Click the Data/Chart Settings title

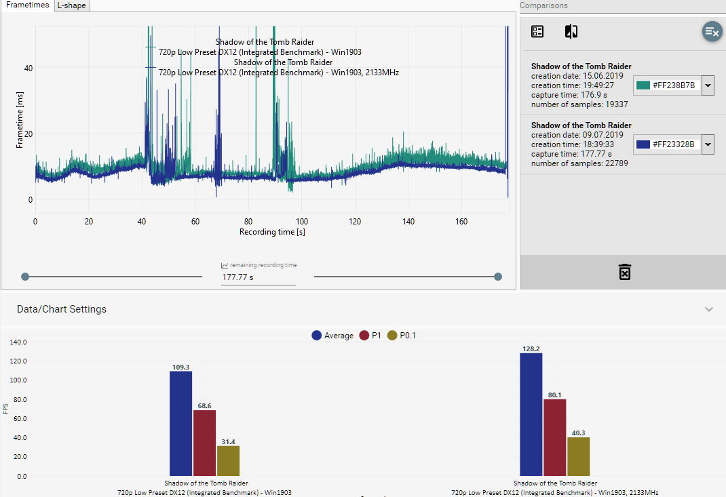click(62, 309)
